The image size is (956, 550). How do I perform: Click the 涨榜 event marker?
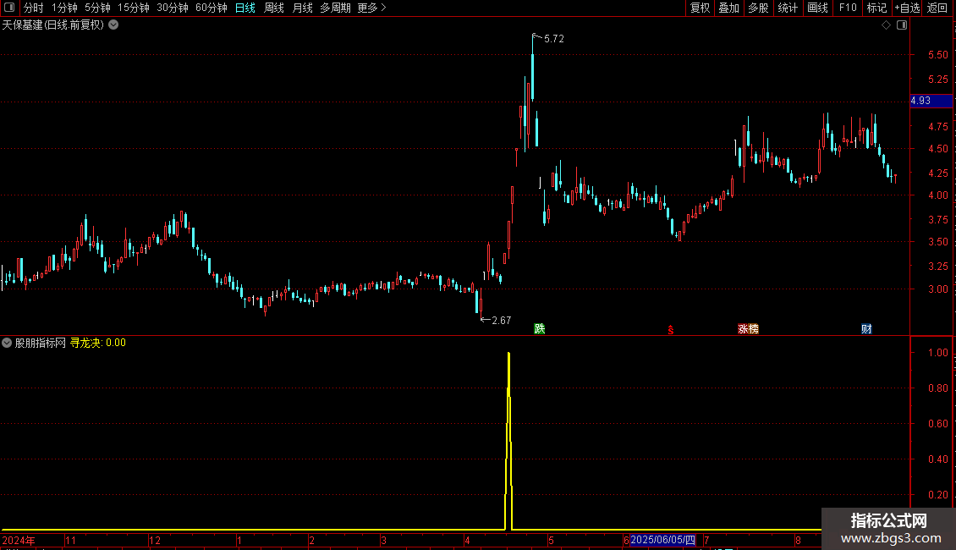point(748,328)
